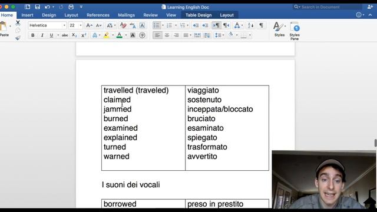This screenshot has width=377, height=212.
Task: Click the column text direction icon
Action: pyautogui.click(x=207, y=35)
